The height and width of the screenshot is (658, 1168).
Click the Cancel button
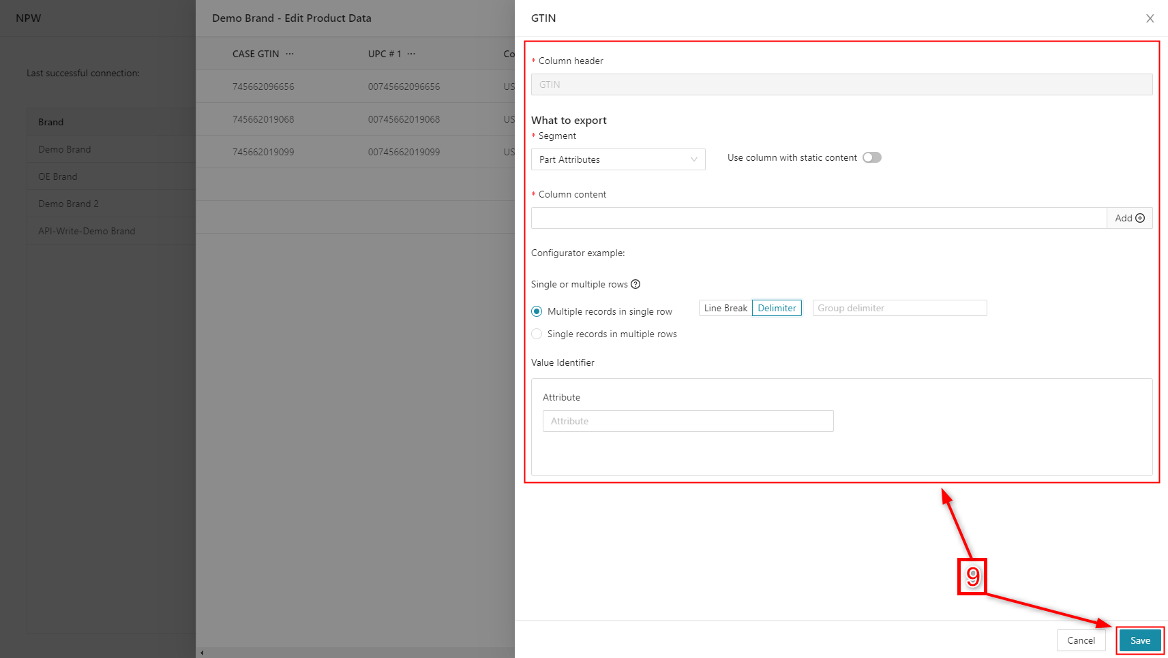pyautogui.click(x=1081, y=640)
